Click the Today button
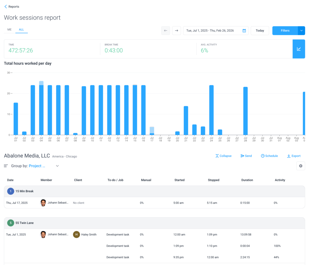Image resolution: width=311 pixels, height=265 pixels. pos(260,31)
